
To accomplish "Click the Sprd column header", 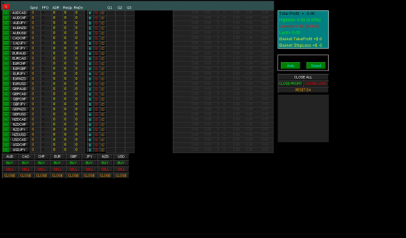I will pyautogui.click(x=34, y=8).
